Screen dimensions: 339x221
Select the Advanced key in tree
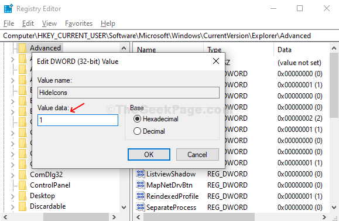click(46, 48)
